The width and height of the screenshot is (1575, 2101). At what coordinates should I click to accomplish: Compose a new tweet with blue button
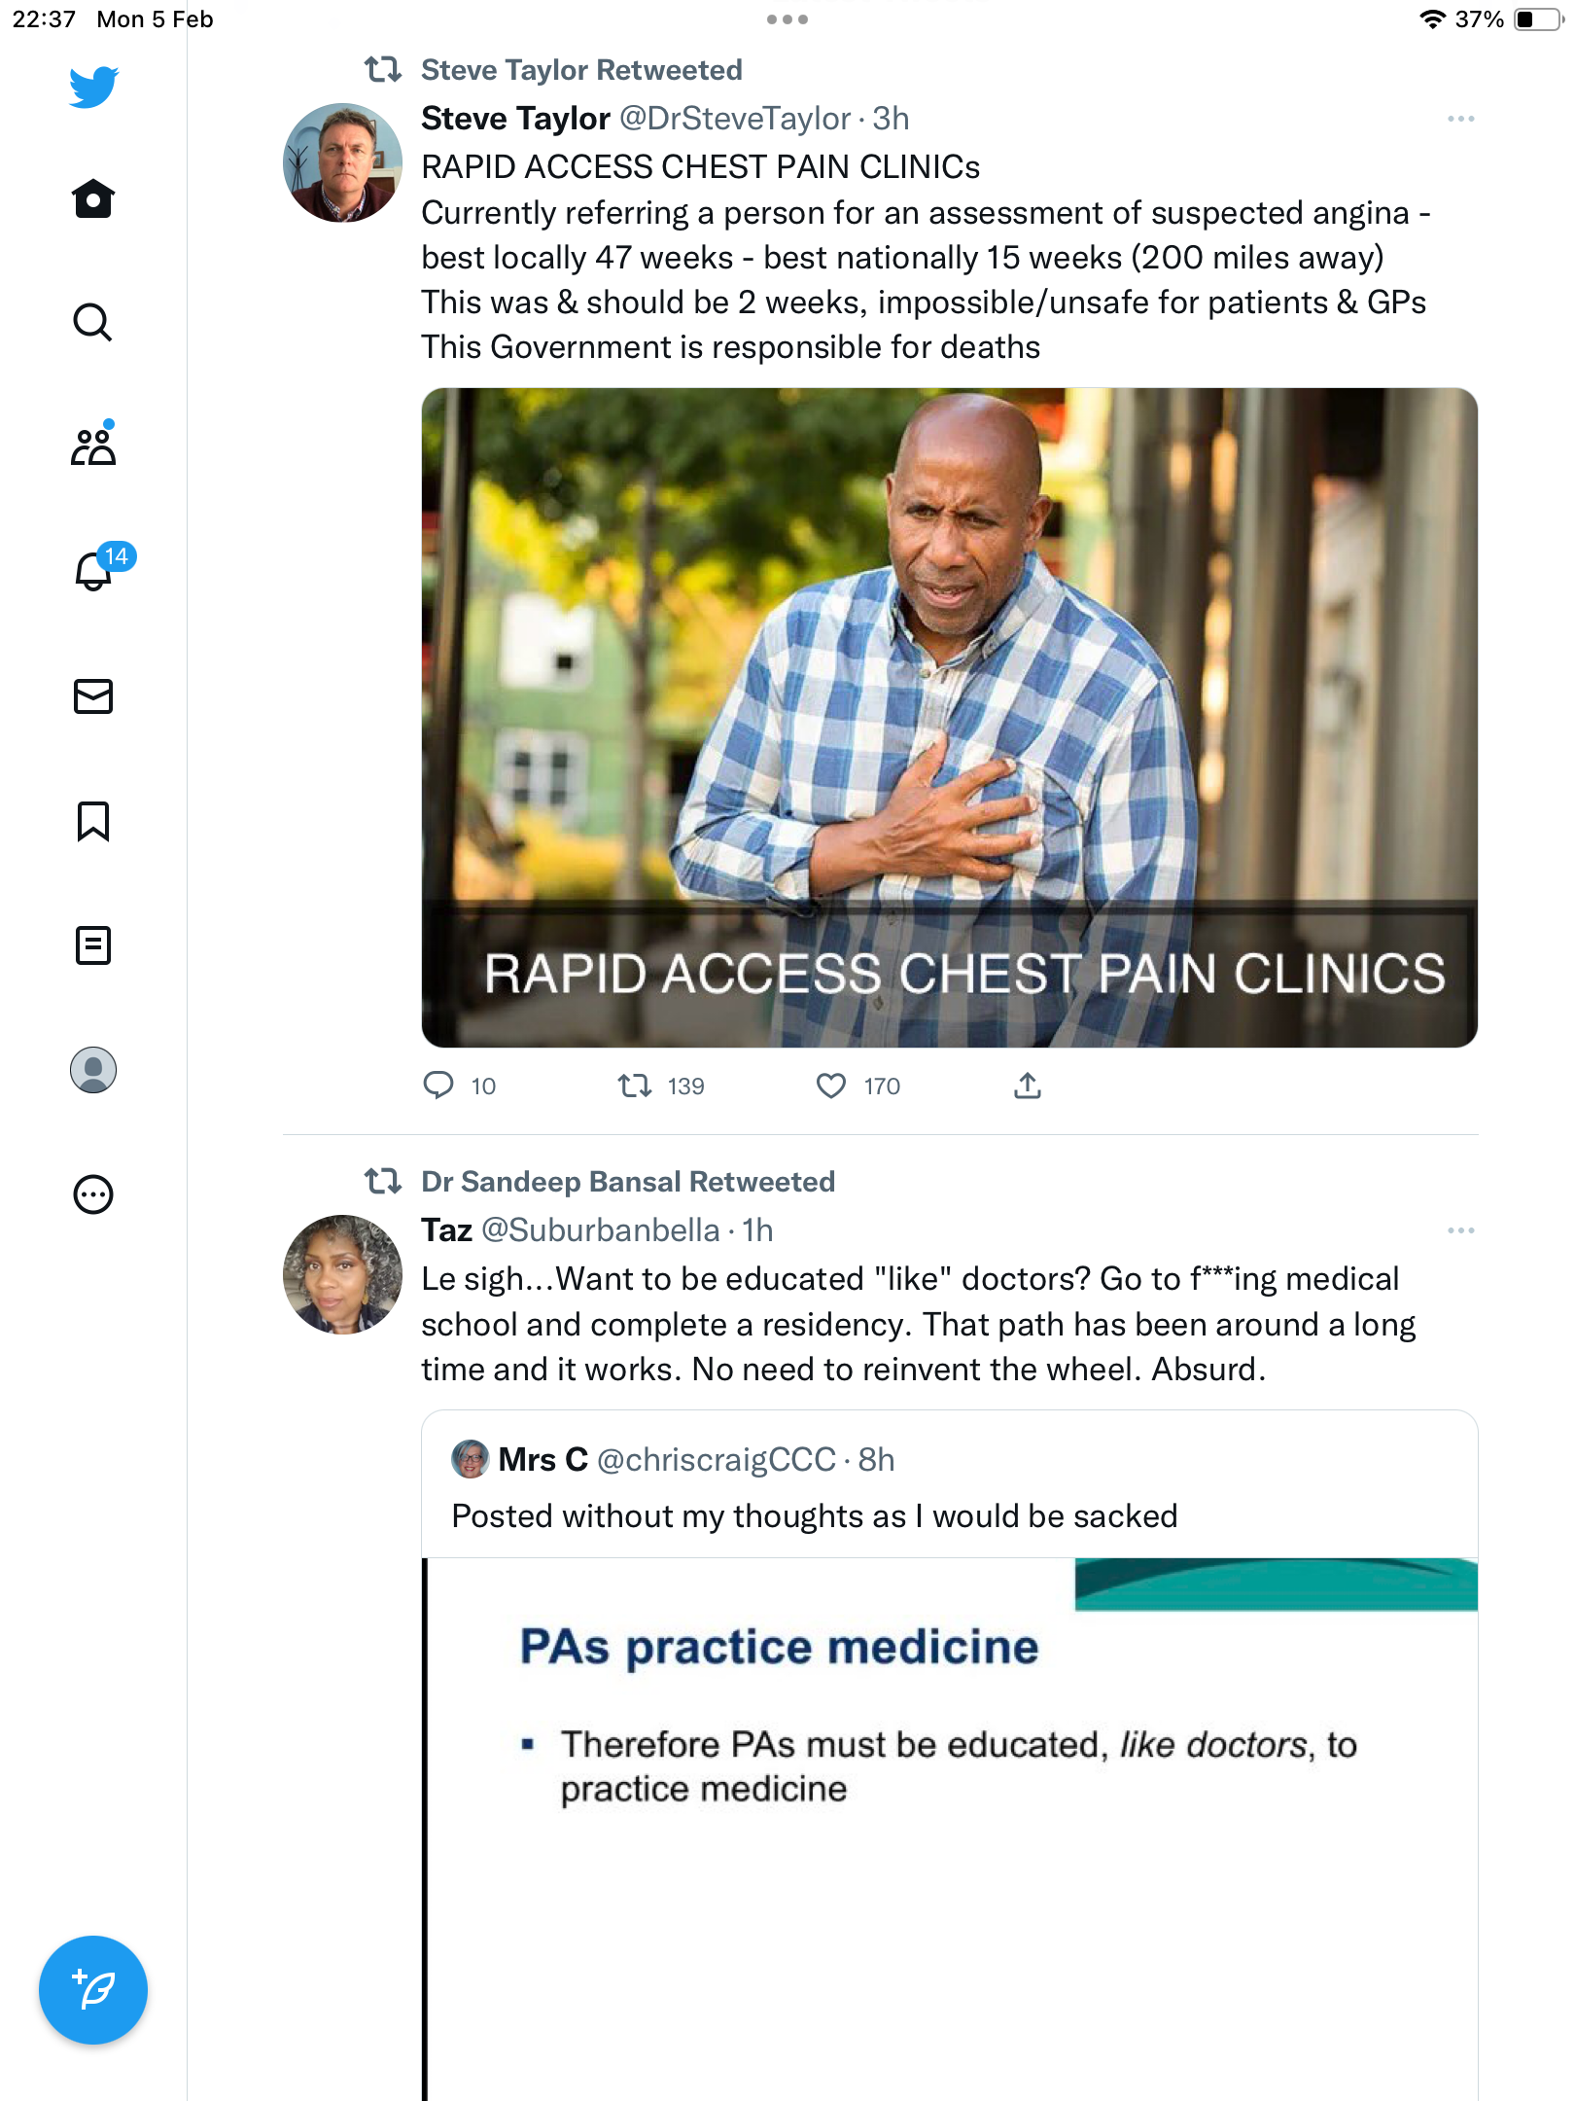click(93, 1990)
